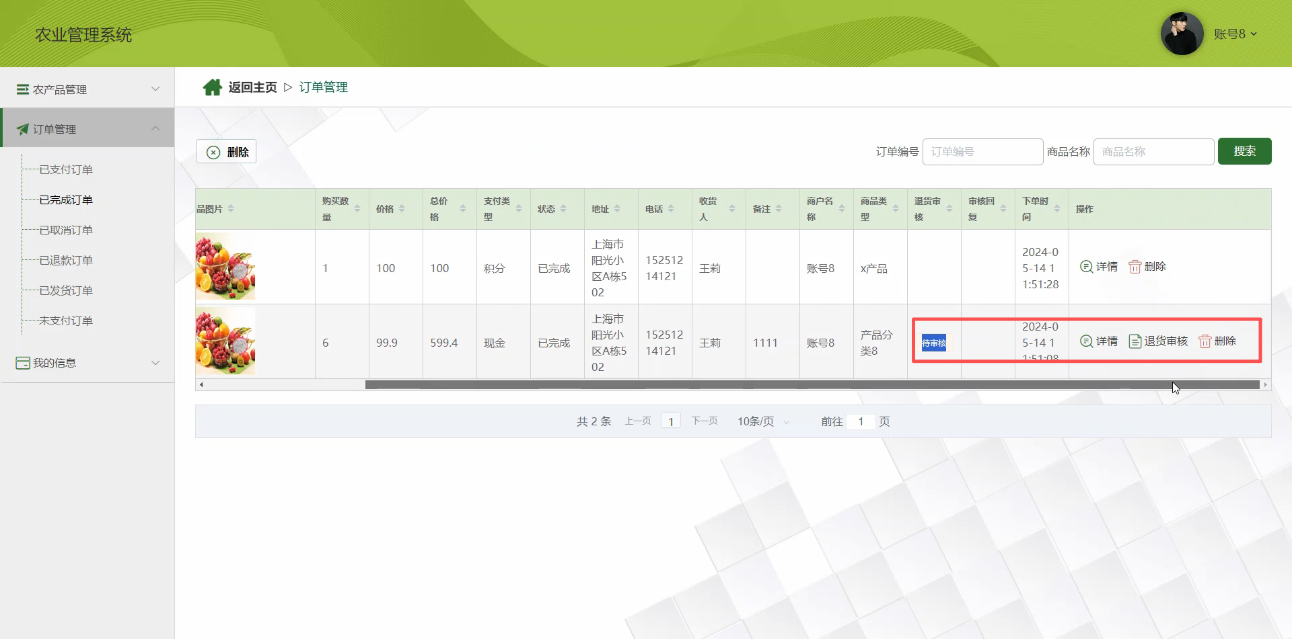Click 订单管理 breadcrumb text
Image resolution: width=1292 pixels, height=639 pixels.
324,87
